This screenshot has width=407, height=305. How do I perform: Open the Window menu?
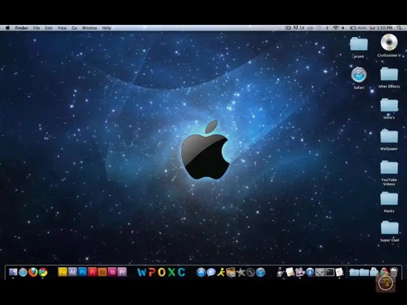(x=90, y=28)
